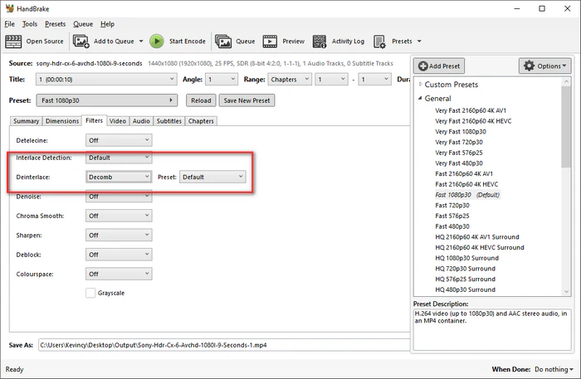Click the Presets toolbar icon
This screenshot has width=581, height=379.
[380, 41]
